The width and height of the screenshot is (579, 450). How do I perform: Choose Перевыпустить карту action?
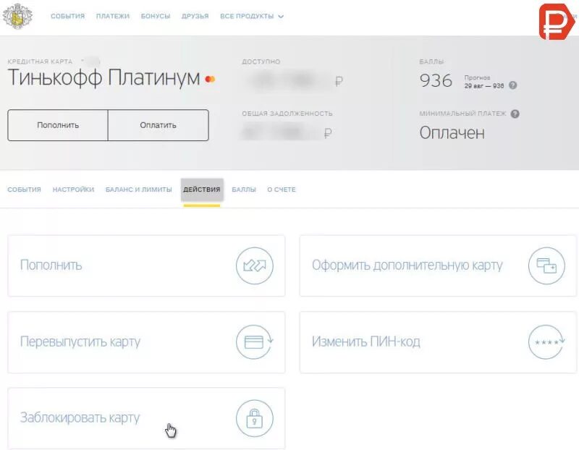coord(146,341)
